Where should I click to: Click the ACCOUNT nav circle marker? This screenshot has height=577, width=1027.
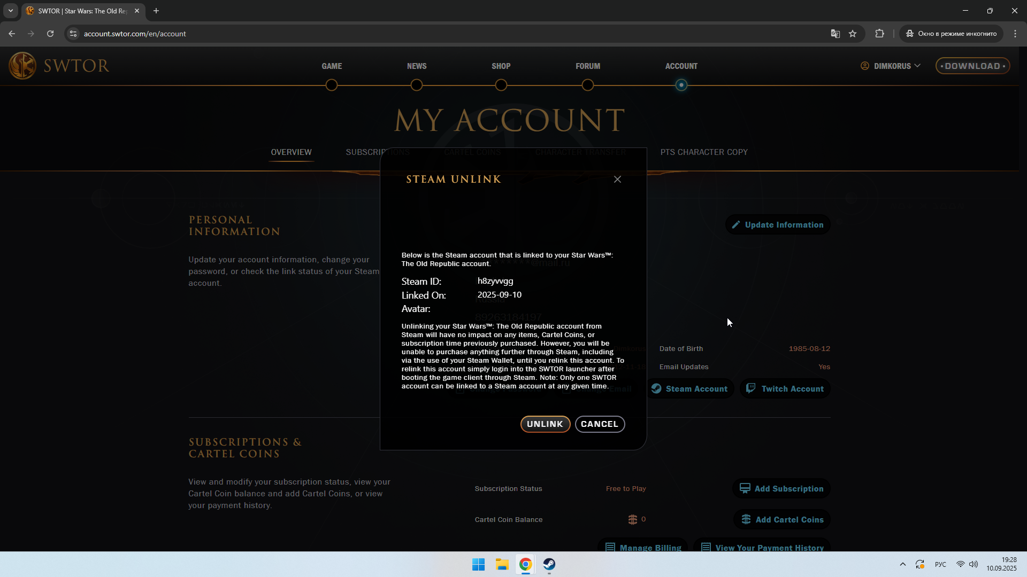click(681, 85)
